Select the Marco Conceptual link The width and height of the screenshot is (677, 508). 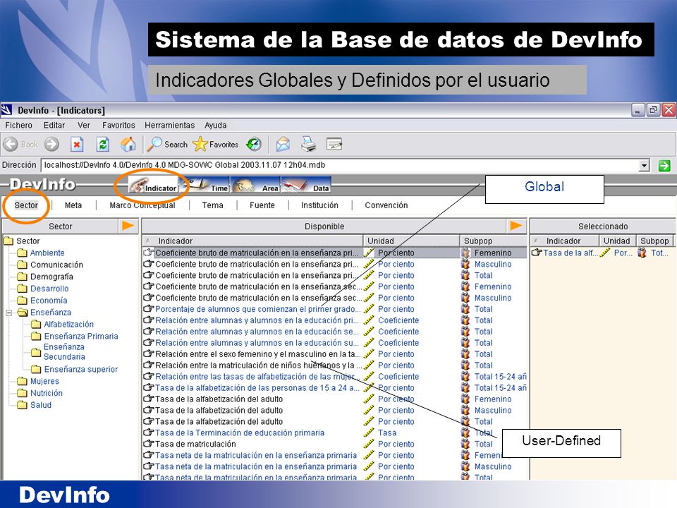click(x=142, y=205)
